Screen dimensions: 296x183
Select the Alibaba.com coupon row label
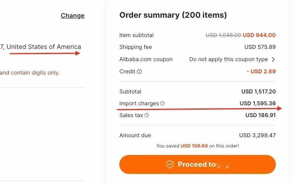(x=146, y=60)
